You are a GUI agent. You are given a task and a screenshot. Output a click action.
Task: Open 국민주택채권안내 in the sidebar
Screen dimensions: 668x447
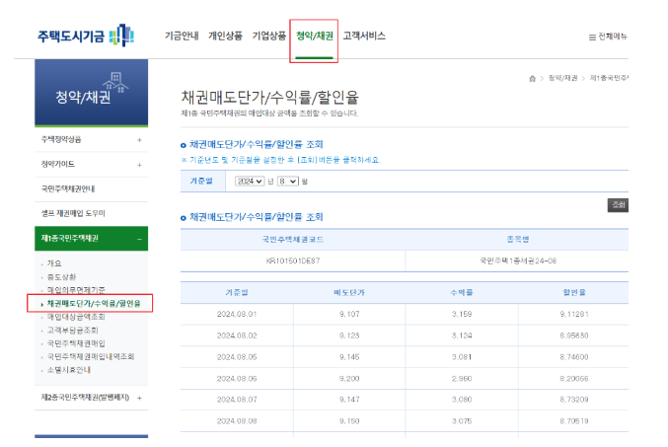(68, 188)
